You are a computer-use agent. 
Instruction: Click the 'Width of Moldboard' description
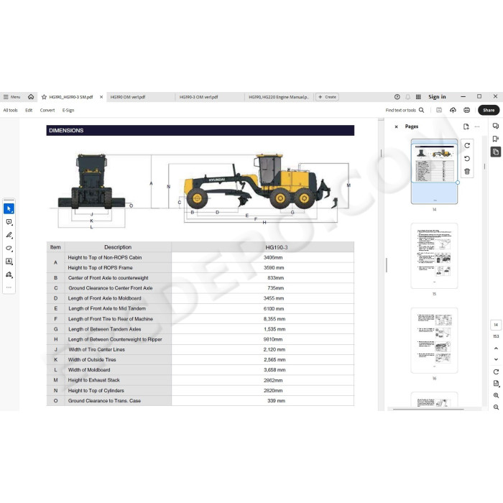click(x=89, y=370)
